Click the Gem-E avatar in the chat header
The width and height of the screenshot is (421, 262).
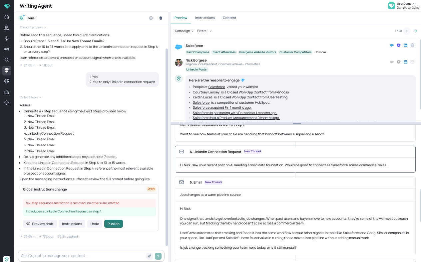click(22, 18)
